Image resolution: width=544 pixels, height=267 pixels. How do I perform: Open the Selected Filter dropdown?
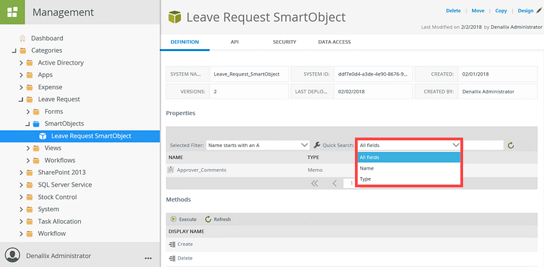(x=258, y=145)
